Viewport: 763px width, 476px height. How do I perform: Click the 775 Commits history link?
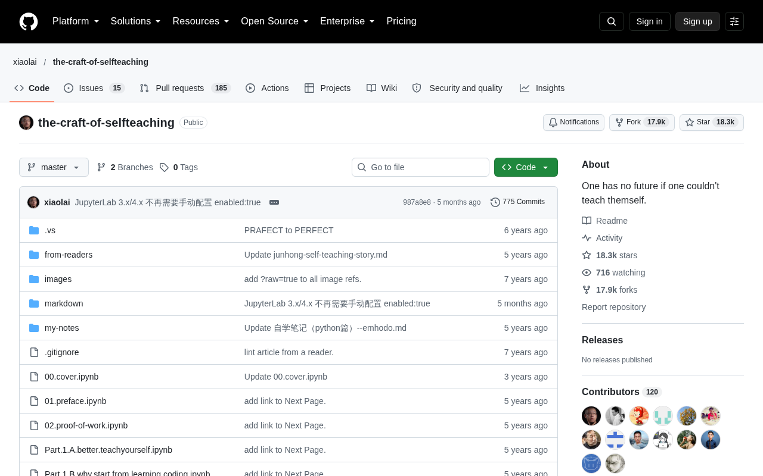pyautogui.click(x=517, y=202)
